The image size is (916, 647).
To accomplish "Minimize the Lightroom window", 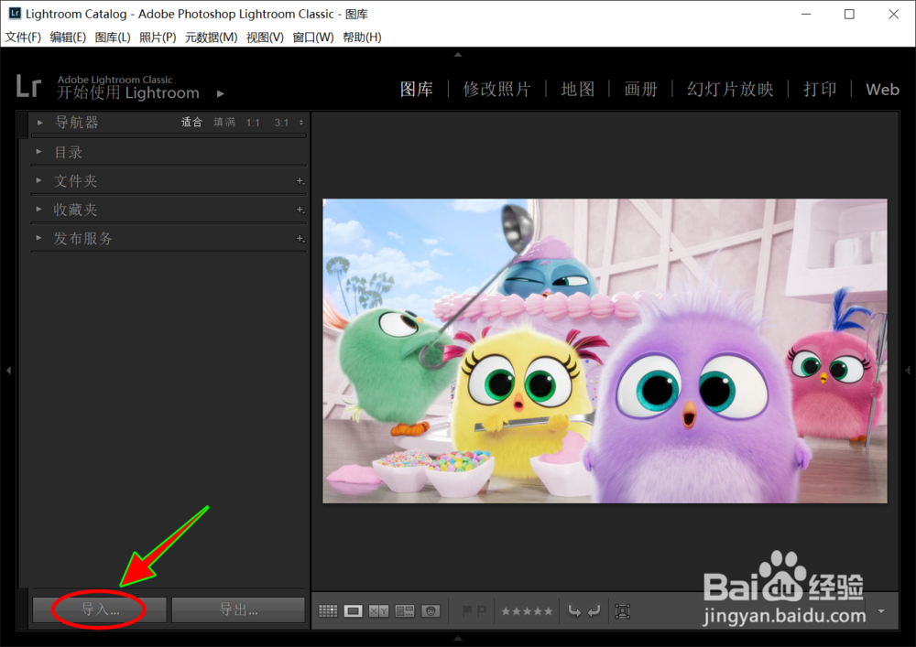I will [x=806, y=14].
